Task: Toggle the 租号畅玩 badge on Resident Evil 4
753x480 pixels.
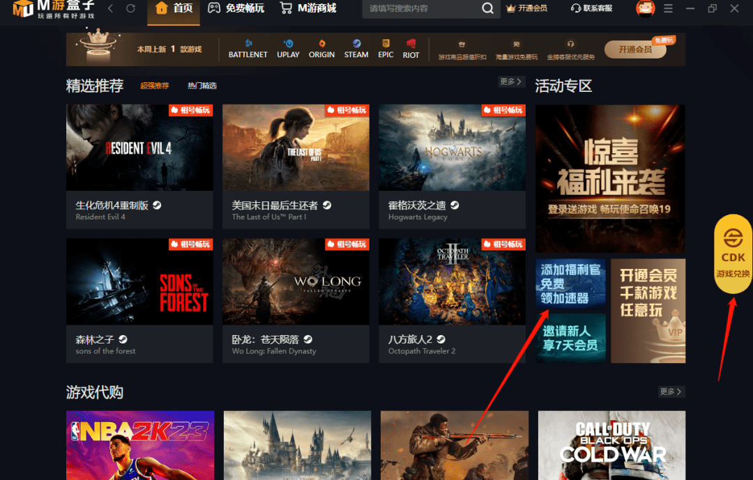Action: coord(191,111)
